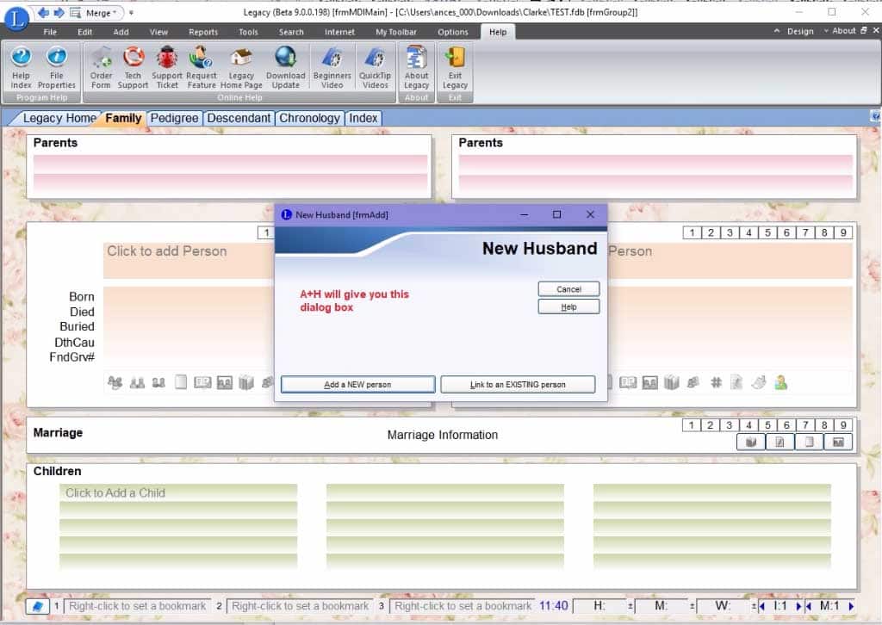Click the Legacy round L application button
The image size is (882, 625).
point(16,19)
